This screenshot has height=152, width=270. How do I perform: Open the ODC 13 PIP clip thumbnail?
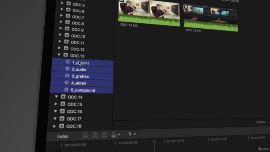[211, 18]
